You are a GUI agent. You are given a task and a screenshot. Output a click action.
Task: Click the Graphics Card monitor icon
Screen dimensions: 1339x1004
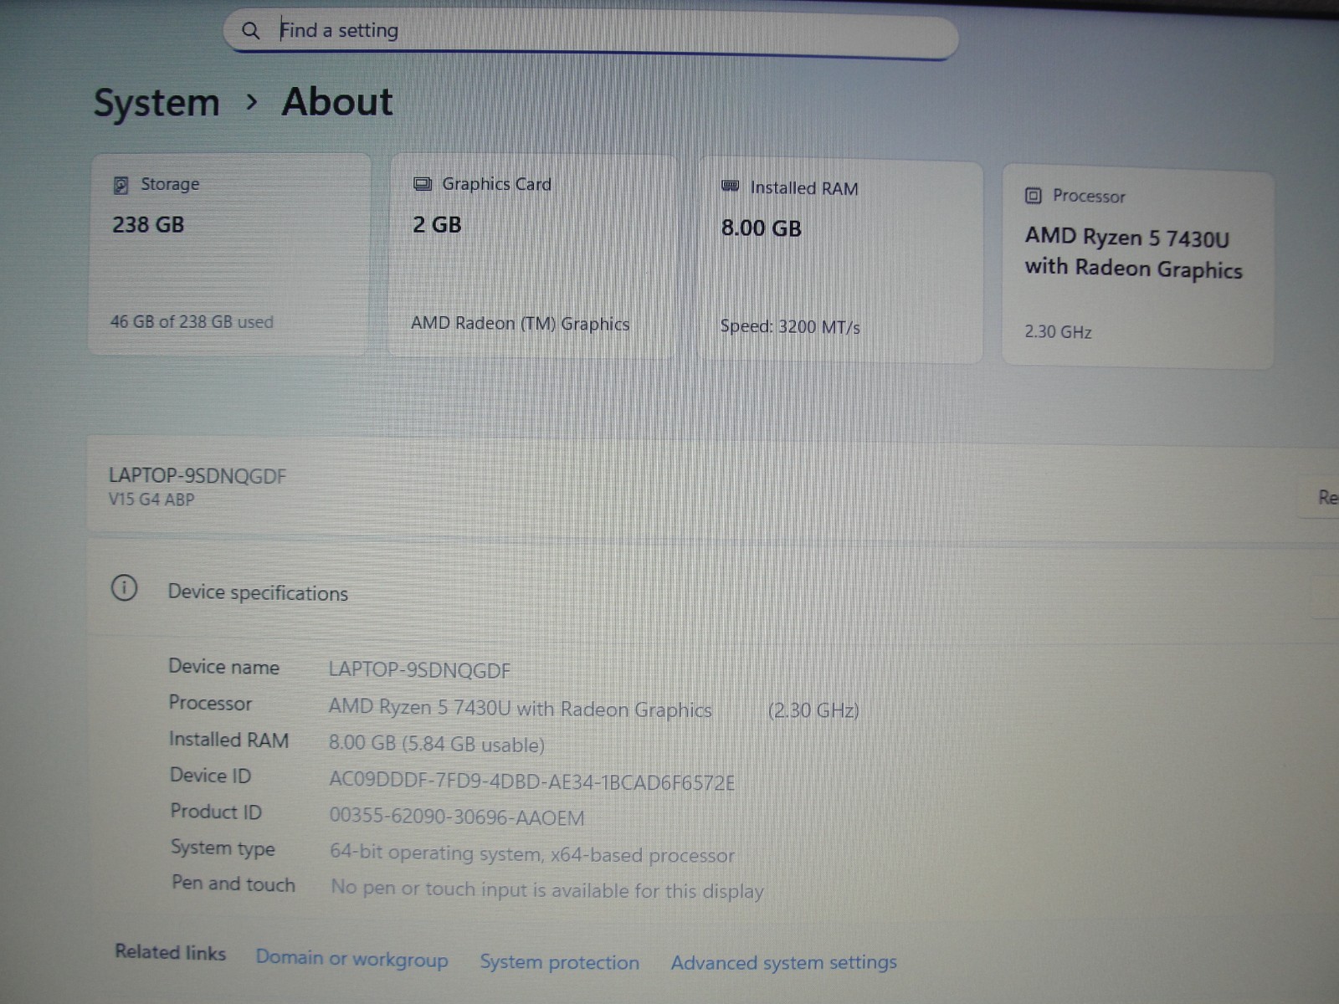click(x=423, y=184)
